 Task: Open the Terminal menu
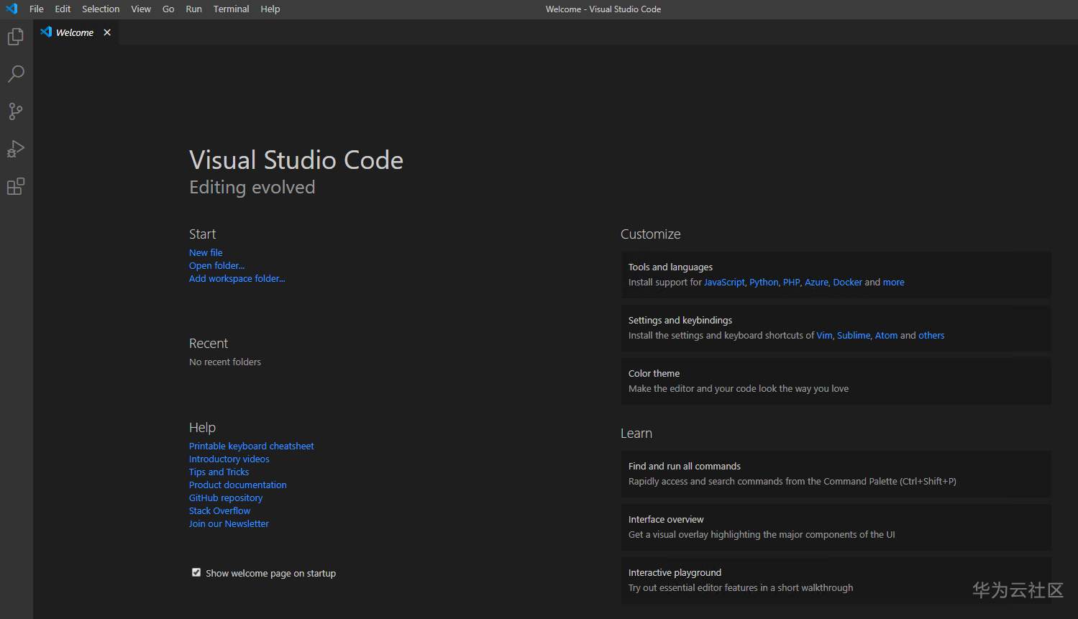[x=231, y=9]
